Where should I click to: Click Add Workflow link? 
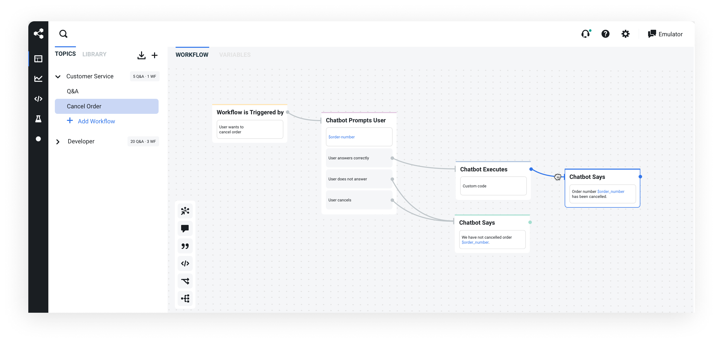(91, 121)
